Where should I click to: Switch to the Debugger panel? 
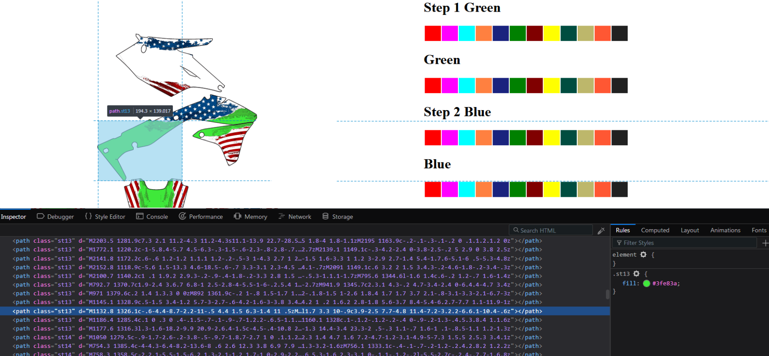(55, 217)
